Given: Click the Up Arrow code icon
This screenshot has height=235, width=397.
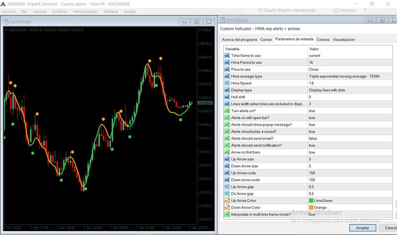Looking at the screenshot, I should (227, 173).
